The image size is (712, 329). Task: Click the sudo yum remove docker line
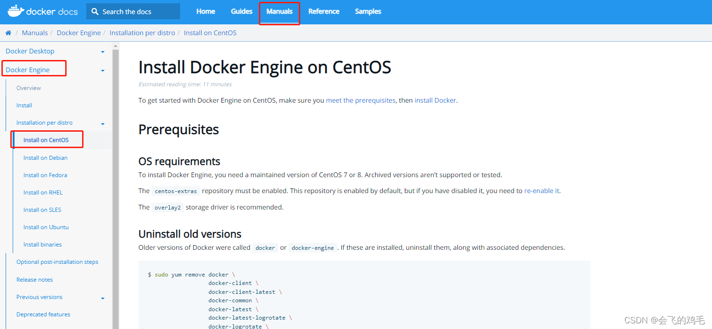[191, 275]
